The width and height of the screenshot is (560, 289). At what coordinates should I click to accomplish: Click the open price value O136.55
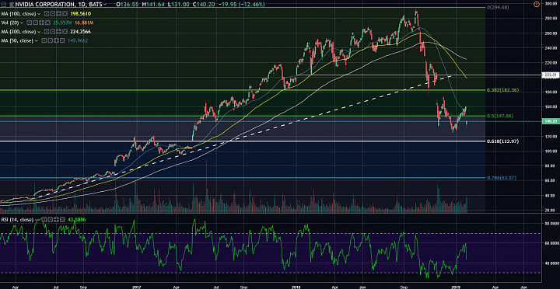128,5
